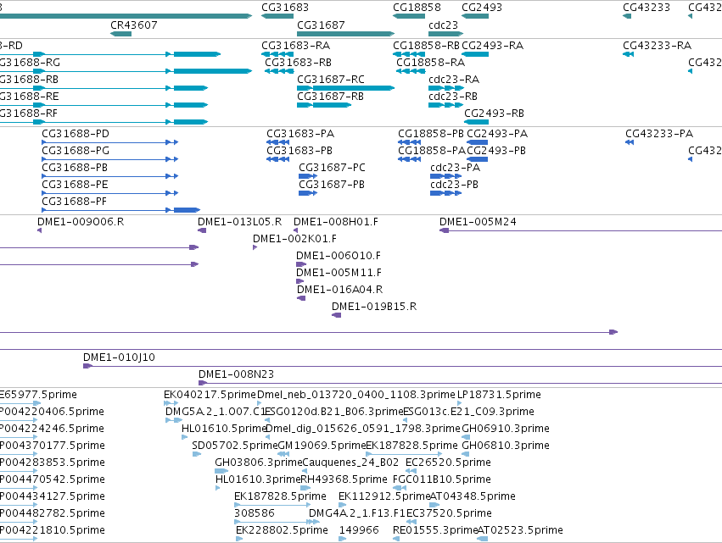Viewport: 722px width, 543px height.
Task: Click EST EK040217.5prime
Action: 210,395
